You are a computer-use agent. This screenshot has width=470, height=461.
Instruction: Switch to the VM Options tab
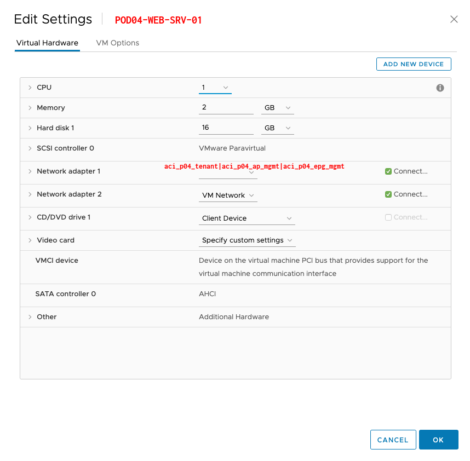coord(117,43)
